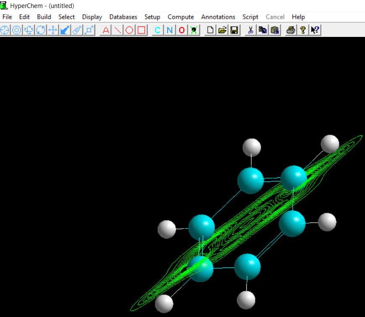Set drawing element to Carbon (C)
Viewport: 365px width, 317px height.
coord(158,30)
